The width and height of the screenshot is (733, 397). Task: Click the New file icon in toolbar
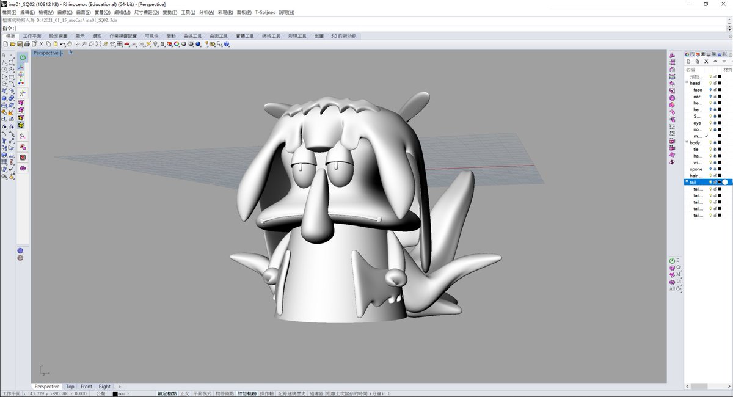click(5, 44)
